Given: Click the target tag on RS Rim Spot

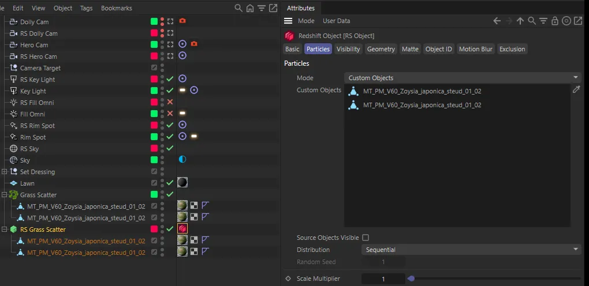Looking at the screenshot, I should click(x=182, y=125).
